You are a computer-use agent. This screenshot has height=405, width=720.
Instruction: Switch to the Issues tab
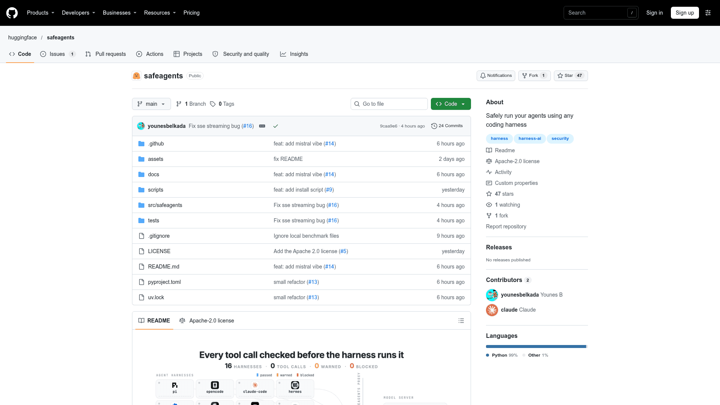point(58,54)
